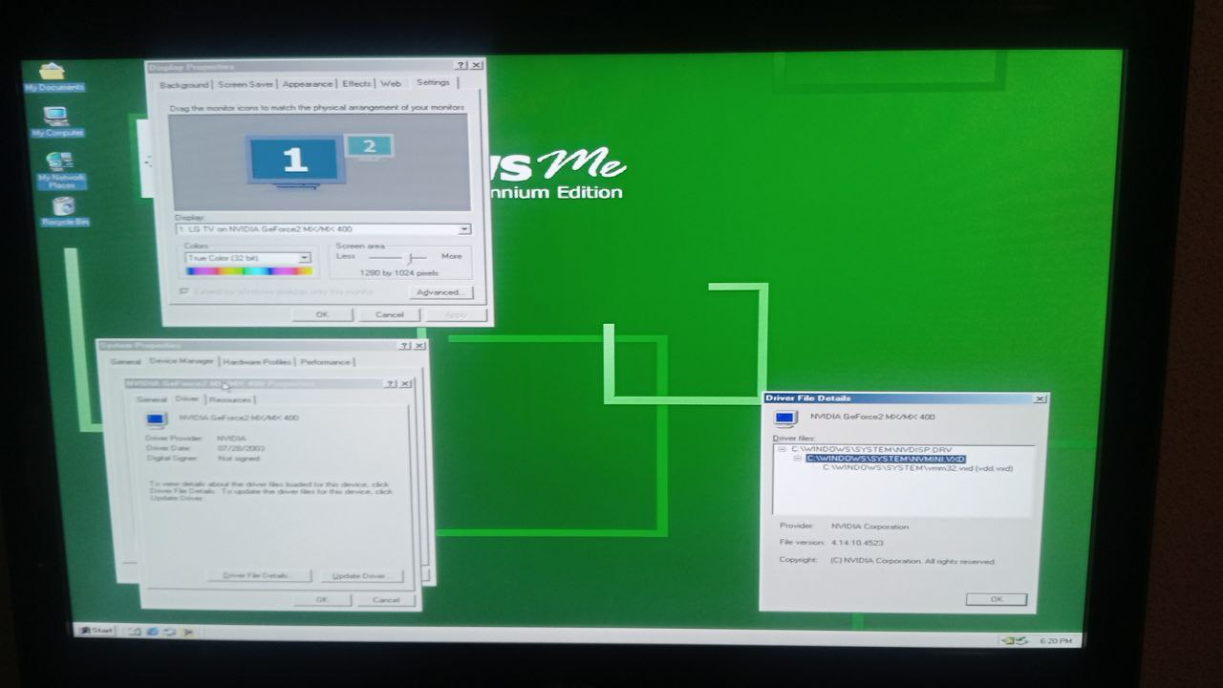
Task: Select monitor 1 icon in Display Properties
Action: [294, 160]
